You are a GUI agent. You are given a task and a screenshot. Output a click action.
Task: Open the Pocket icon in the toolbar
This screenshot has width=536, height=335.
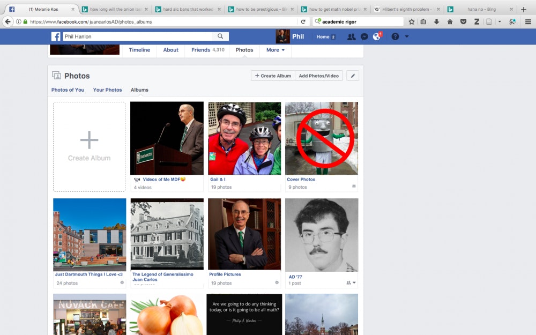(x=464, y=21)
